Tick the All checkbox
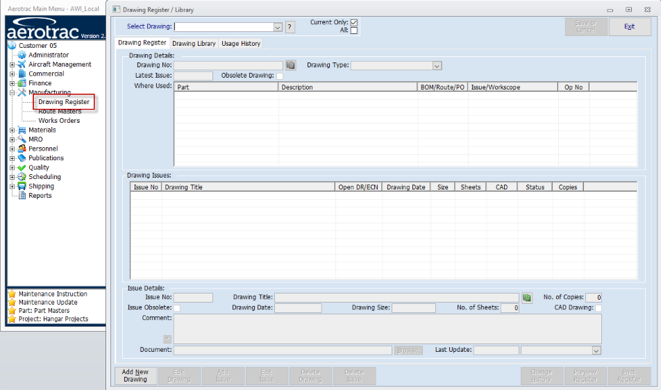Screen dimensions: 661x390 (x=354, y=31)
